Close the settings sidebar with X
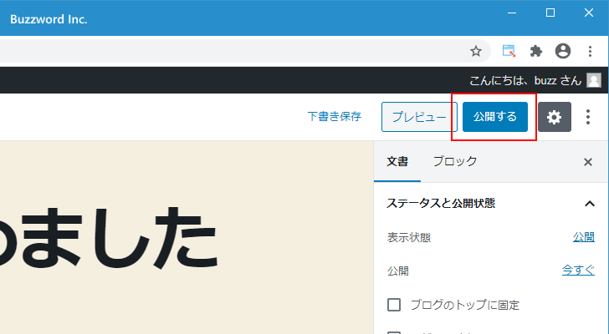Screen dimensions: 609x334 click(587, 162)
